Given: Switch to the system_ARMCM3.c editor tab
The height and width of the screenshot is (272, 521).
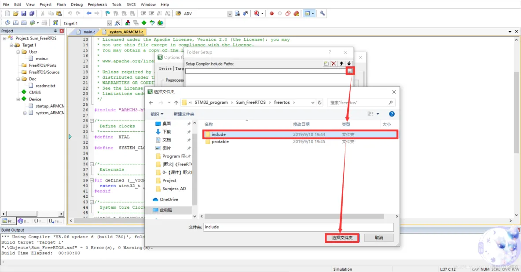Looking at the screenshot, I should [123, 32].
